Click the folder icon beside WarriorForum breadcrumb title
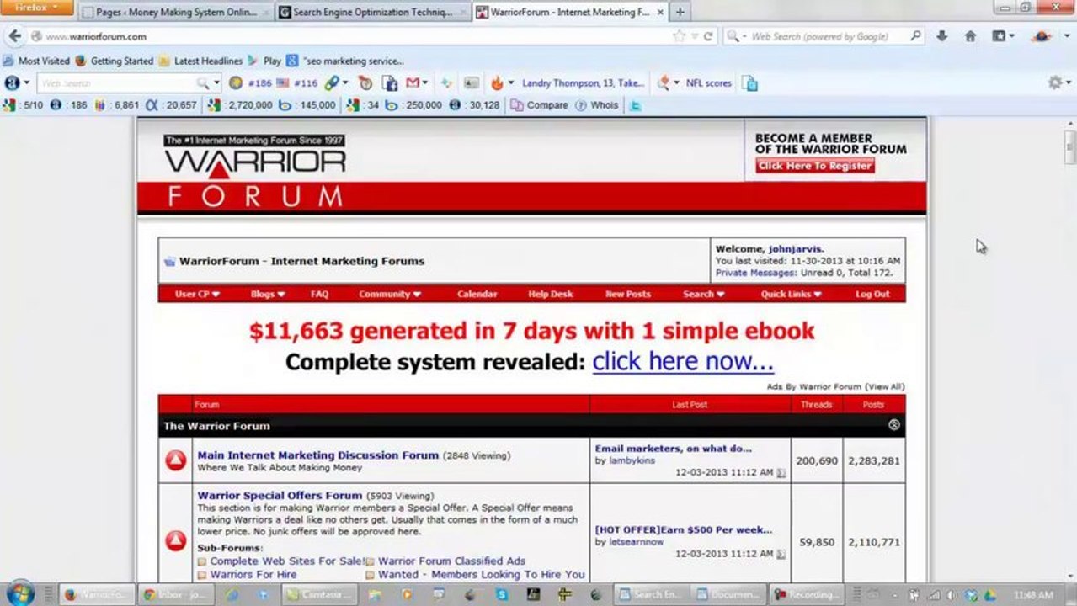 169,262
